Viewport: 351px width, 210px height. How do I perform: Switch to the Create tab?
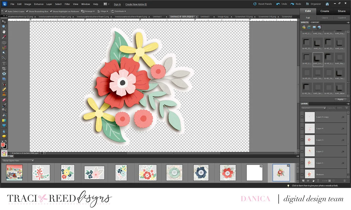point(324,11)
